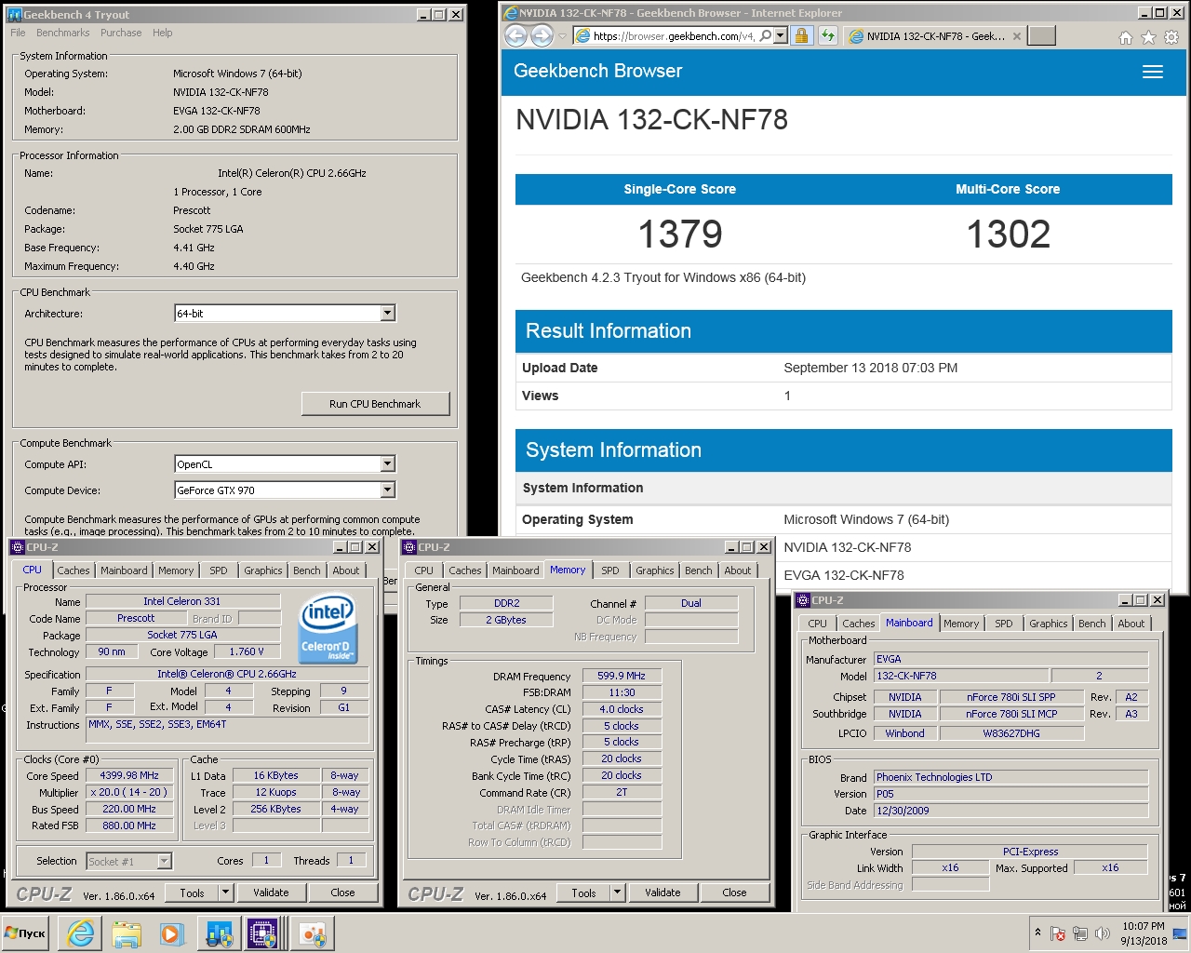Viewport: 1191px width, 953px height.
Task: Open Internet Explorer tools gear
Action: [x=1171, y=37]
